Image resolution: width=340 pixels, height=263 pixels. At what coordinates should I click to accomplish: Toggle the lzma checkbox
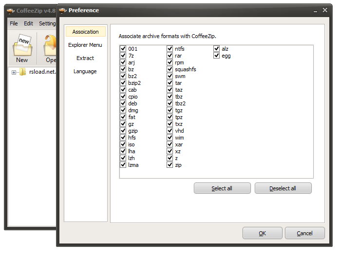coord(123,164)
